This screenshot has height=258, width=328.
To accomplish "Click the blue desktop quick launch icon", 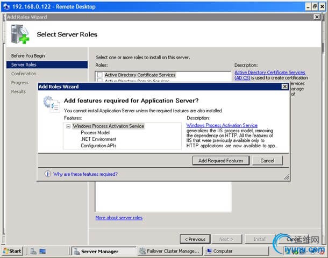I will tap(42, 251).
